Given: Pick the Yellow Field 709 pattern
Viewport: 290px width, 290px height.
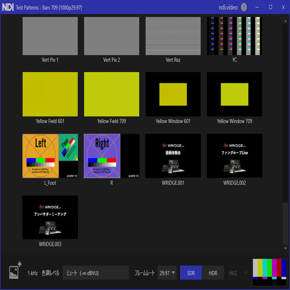Looking at the screenshot, I should (x=111, y=94).
